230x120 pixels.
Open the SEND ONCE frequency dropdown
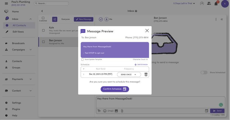click(x=129, y=74)
